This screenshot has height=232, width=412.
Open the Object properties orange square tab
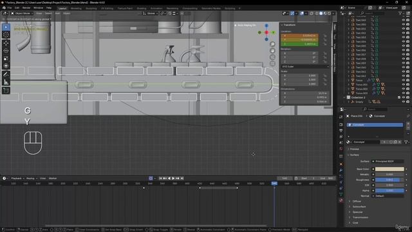pyautogui.click(x=341, y=164)
